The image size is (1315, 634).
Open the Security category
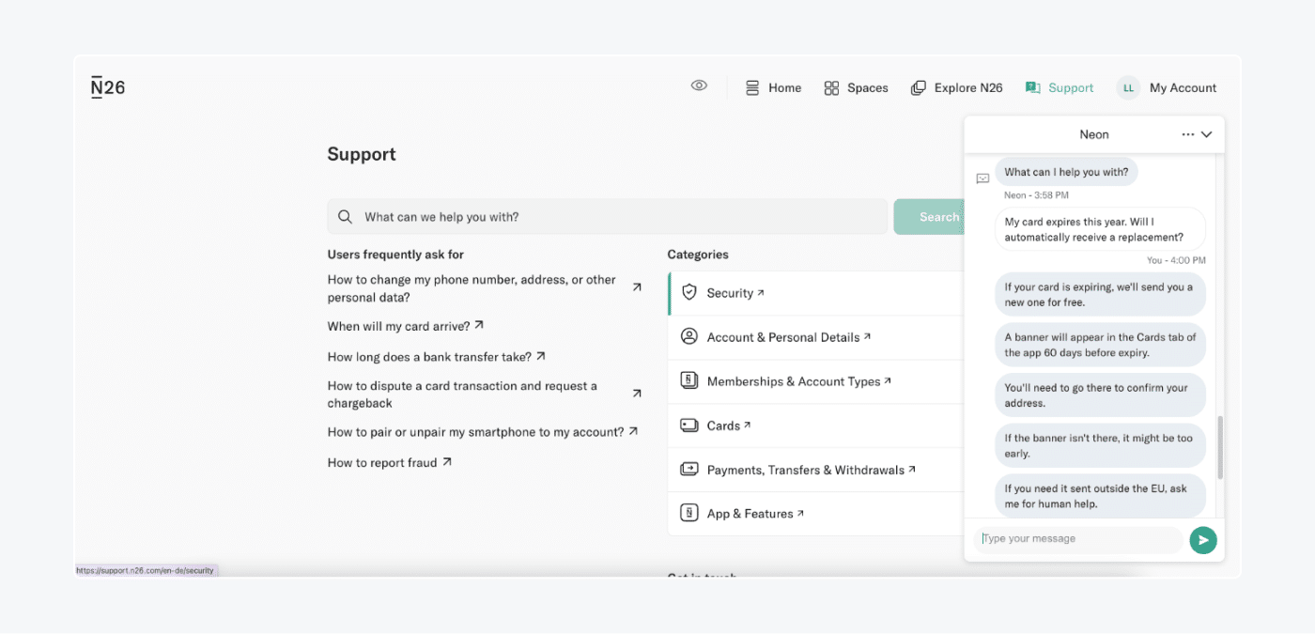tap(816, 293)
